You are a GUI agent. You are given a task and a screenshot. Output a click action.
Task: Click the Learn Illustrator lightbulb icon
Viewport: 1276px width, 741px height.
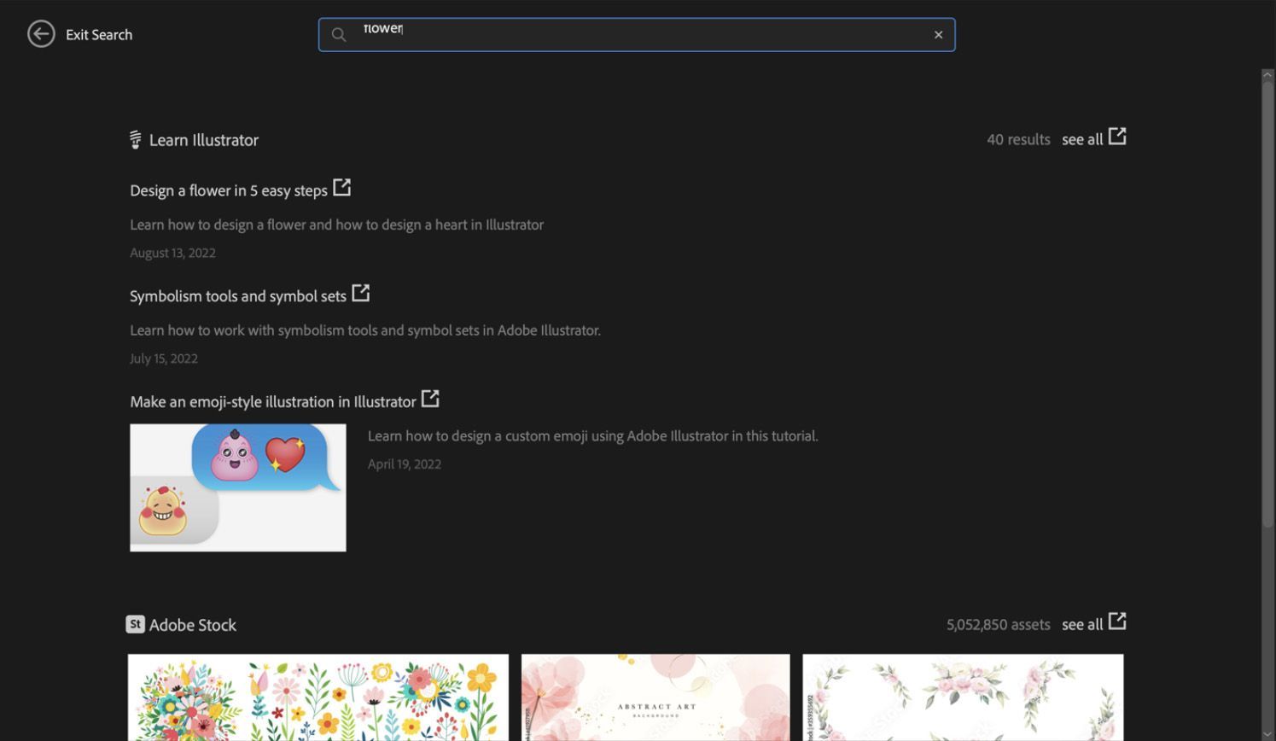(x=135, y=139)
